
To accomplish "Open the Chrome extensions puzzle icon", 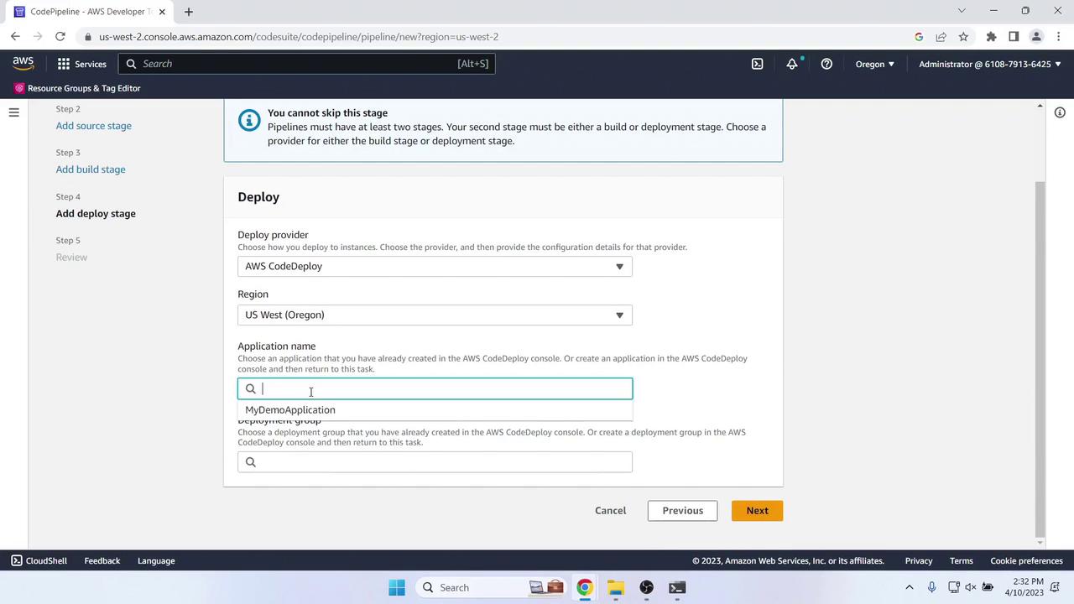I will pos(991,37).
